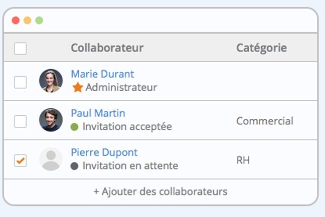Click the RH category cell
The height and width of the screenshot is (217, 325).
243,160
